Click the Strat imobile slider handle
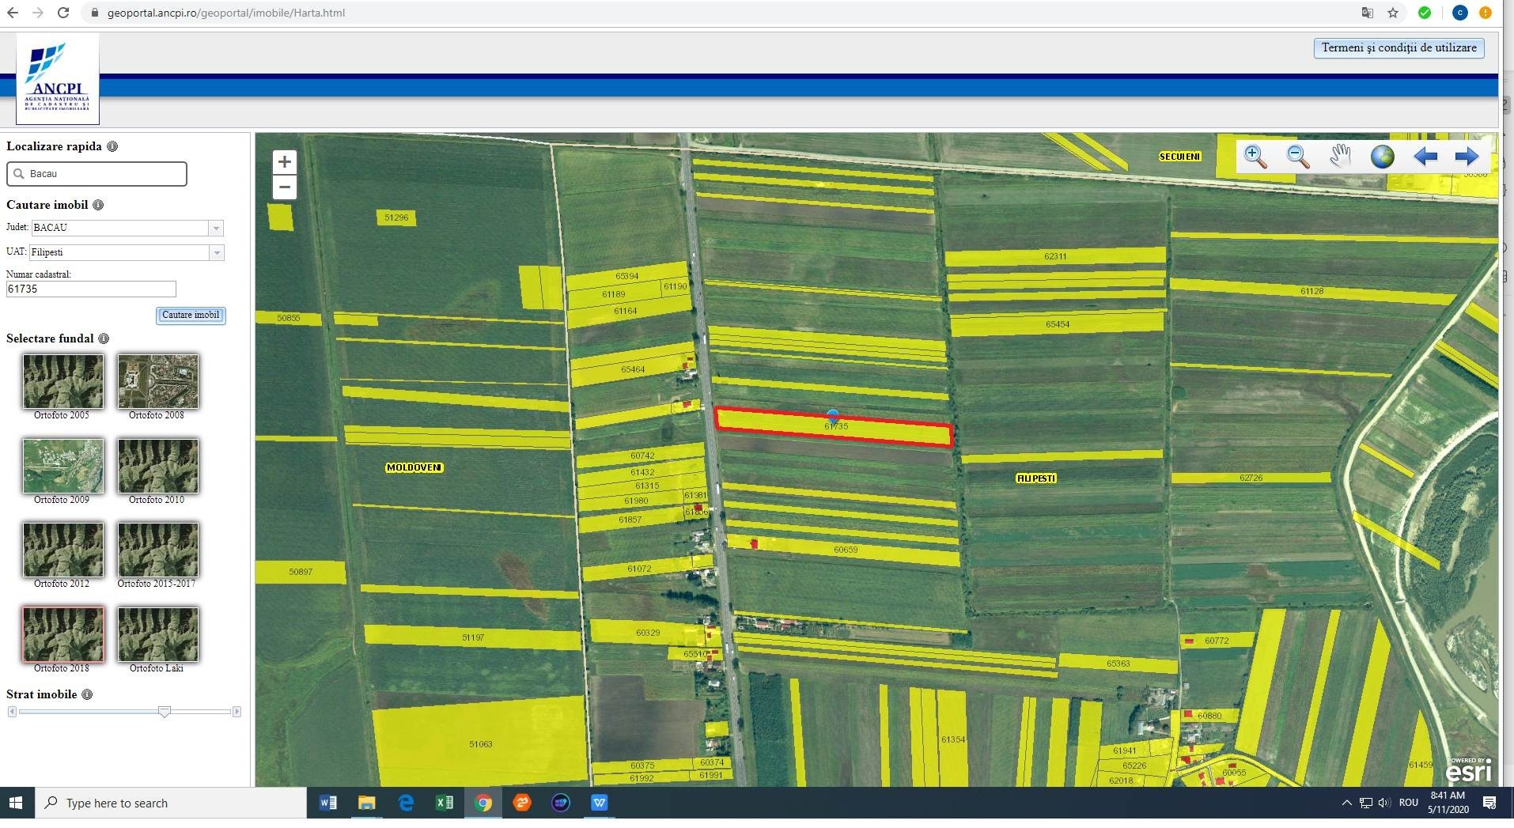The image size is (1514, 828). click(x=165, y=712)
